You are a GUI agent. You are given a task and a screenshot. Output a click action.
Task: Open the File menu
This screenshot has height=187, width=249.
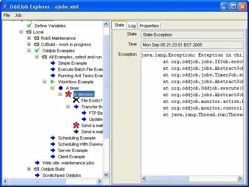[x=7, y=15]
